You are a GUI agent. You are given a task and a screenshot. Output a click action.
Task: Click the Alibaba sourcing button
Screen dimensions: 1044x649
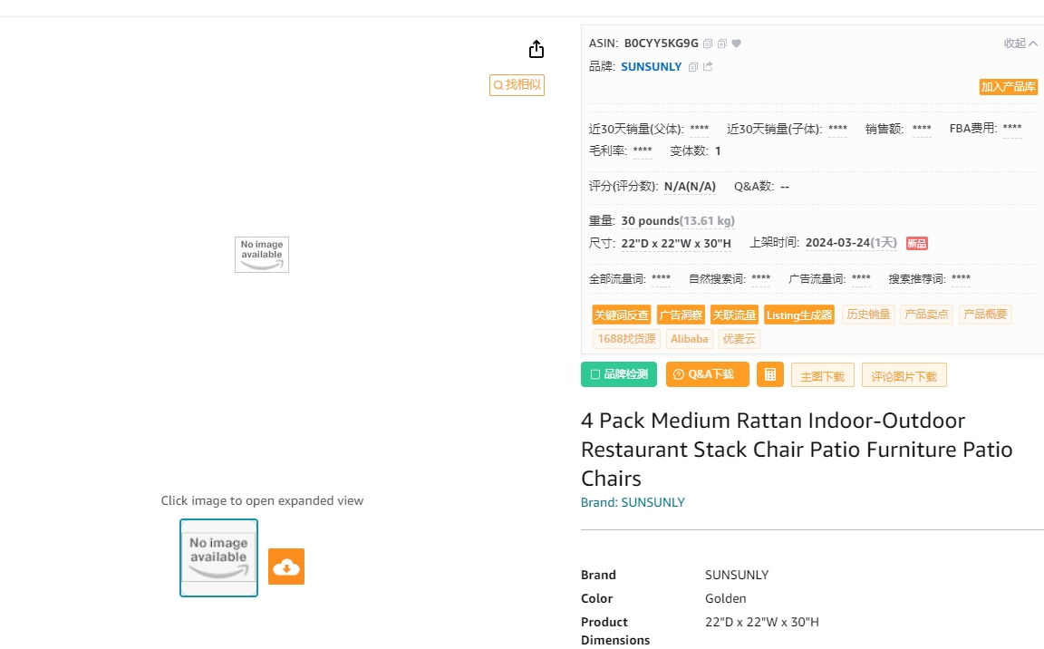689,339
